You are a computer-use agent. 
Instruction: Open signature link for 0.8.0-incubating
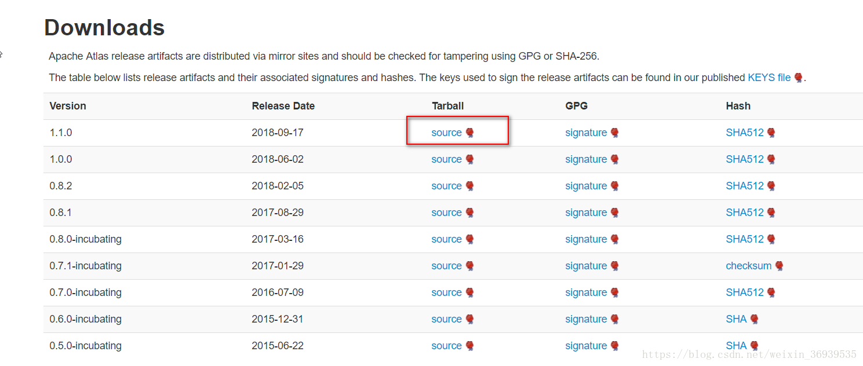coord(586,239)
